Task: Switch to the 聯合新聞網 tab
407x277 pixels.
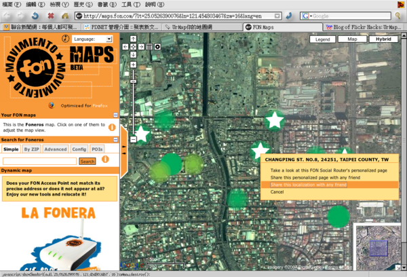Action: [41, 27]
